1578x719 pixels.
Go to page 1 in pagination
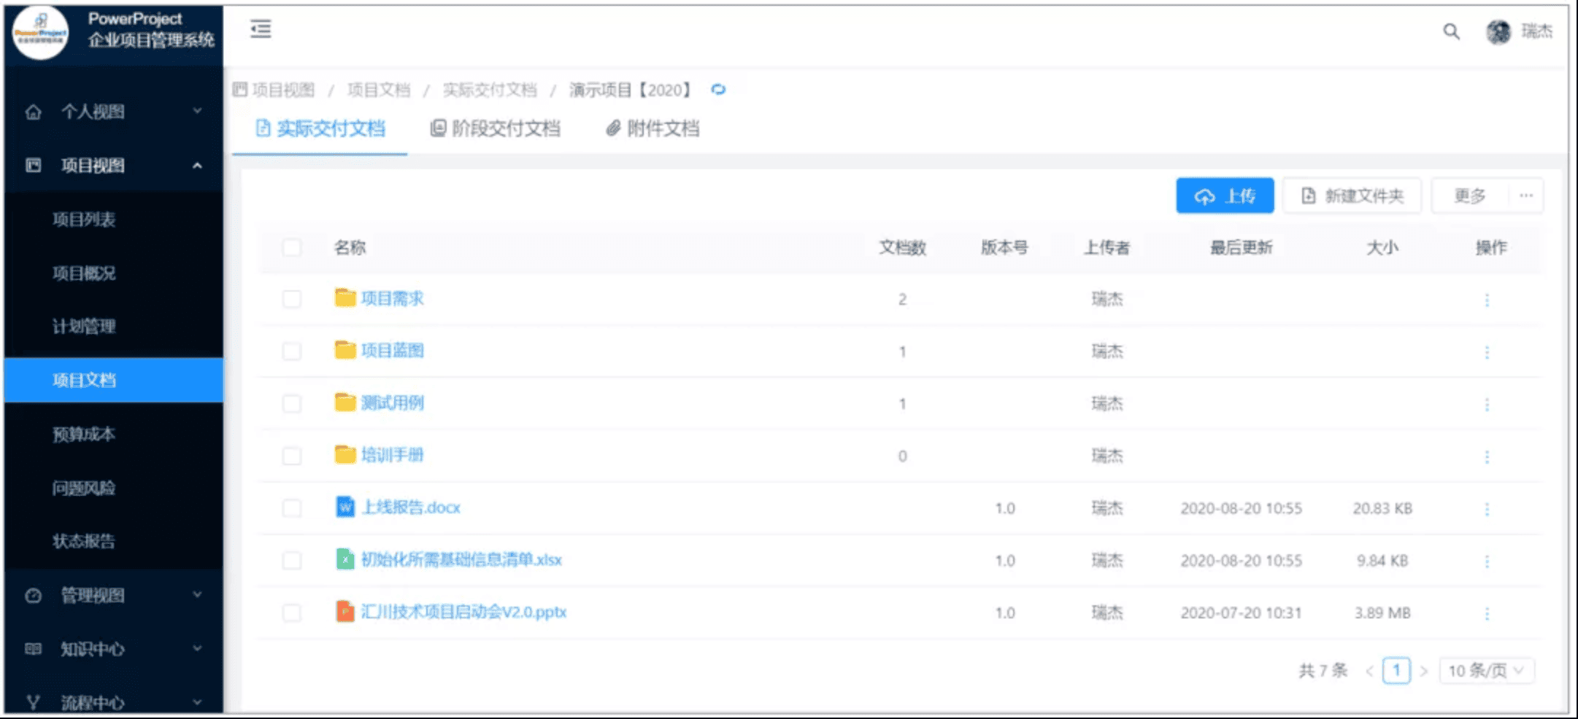(x=1396, y=670)
